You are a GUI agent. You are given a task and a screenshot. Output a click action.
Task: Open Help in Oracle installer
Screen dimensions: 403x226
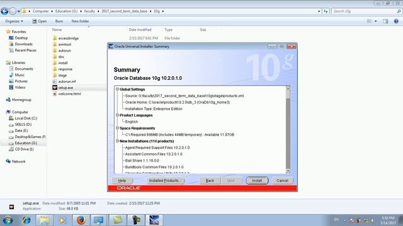(x=122, y=180)
